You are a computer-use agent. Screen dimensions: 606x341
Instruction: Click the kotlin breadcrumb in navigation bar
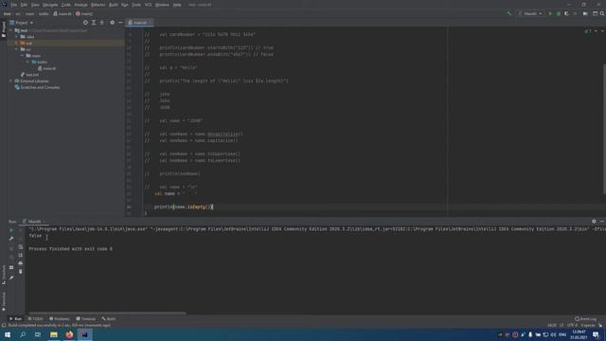coord(44,13)
